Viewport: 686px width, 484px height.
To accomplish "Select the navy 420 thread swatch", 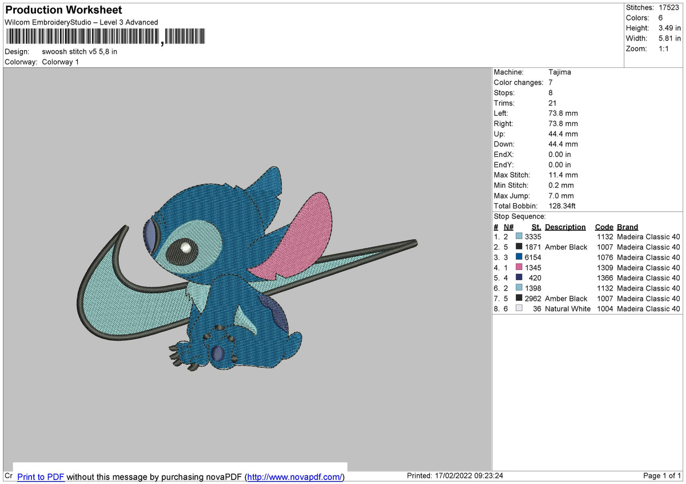I will click(520, 278).
